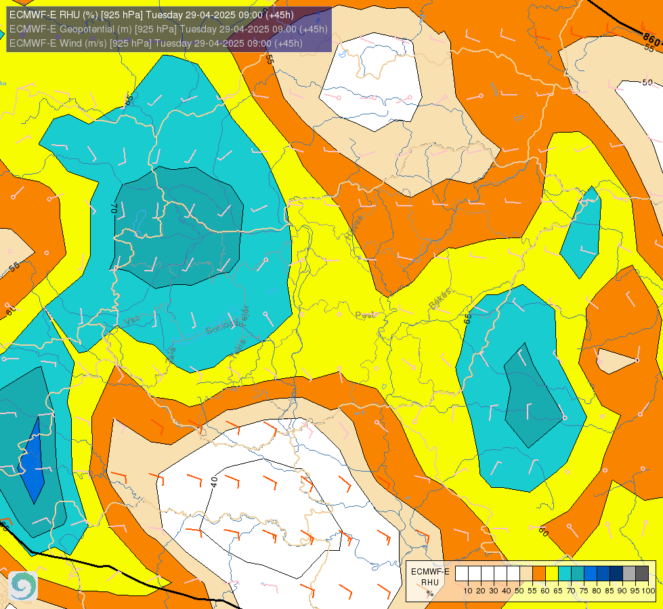Image resolution: width=663 pixels, height=609 pixels.
Task: Click the beige 50–55 legend swatch
Action: point(526,573)
